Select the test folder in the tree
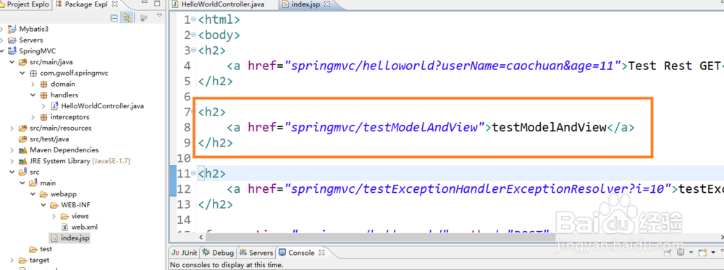Image resolution: width=724 pixels, height=270 pixels. (46, 249)
